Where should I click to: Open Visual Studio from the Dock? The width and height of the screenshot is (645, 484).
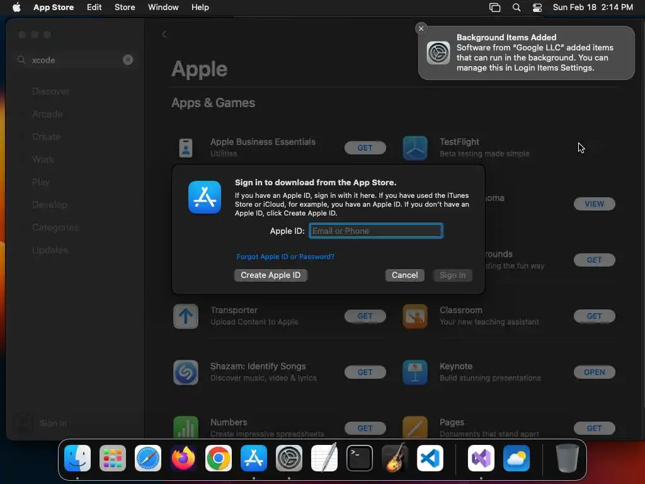tap(481, 458)
